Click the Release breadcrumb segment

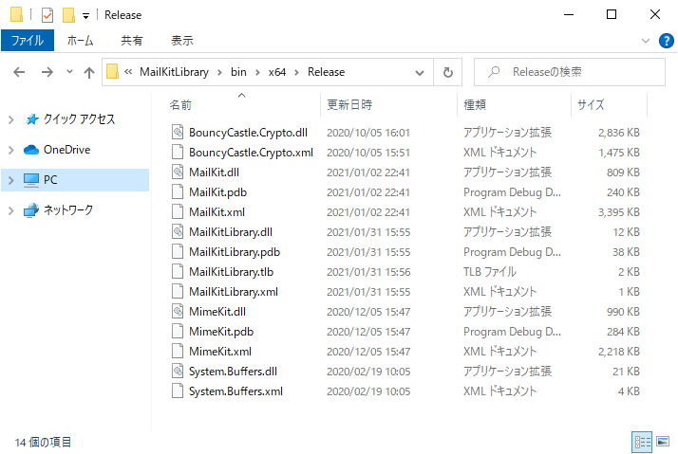click(x=326, y=72)
